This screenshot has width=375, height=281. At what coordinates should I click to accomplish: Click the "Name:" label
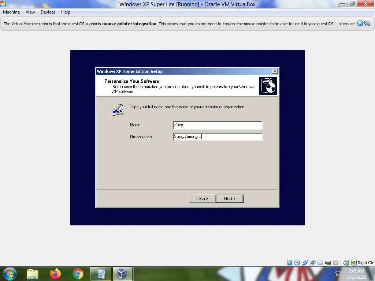[135, 125]
